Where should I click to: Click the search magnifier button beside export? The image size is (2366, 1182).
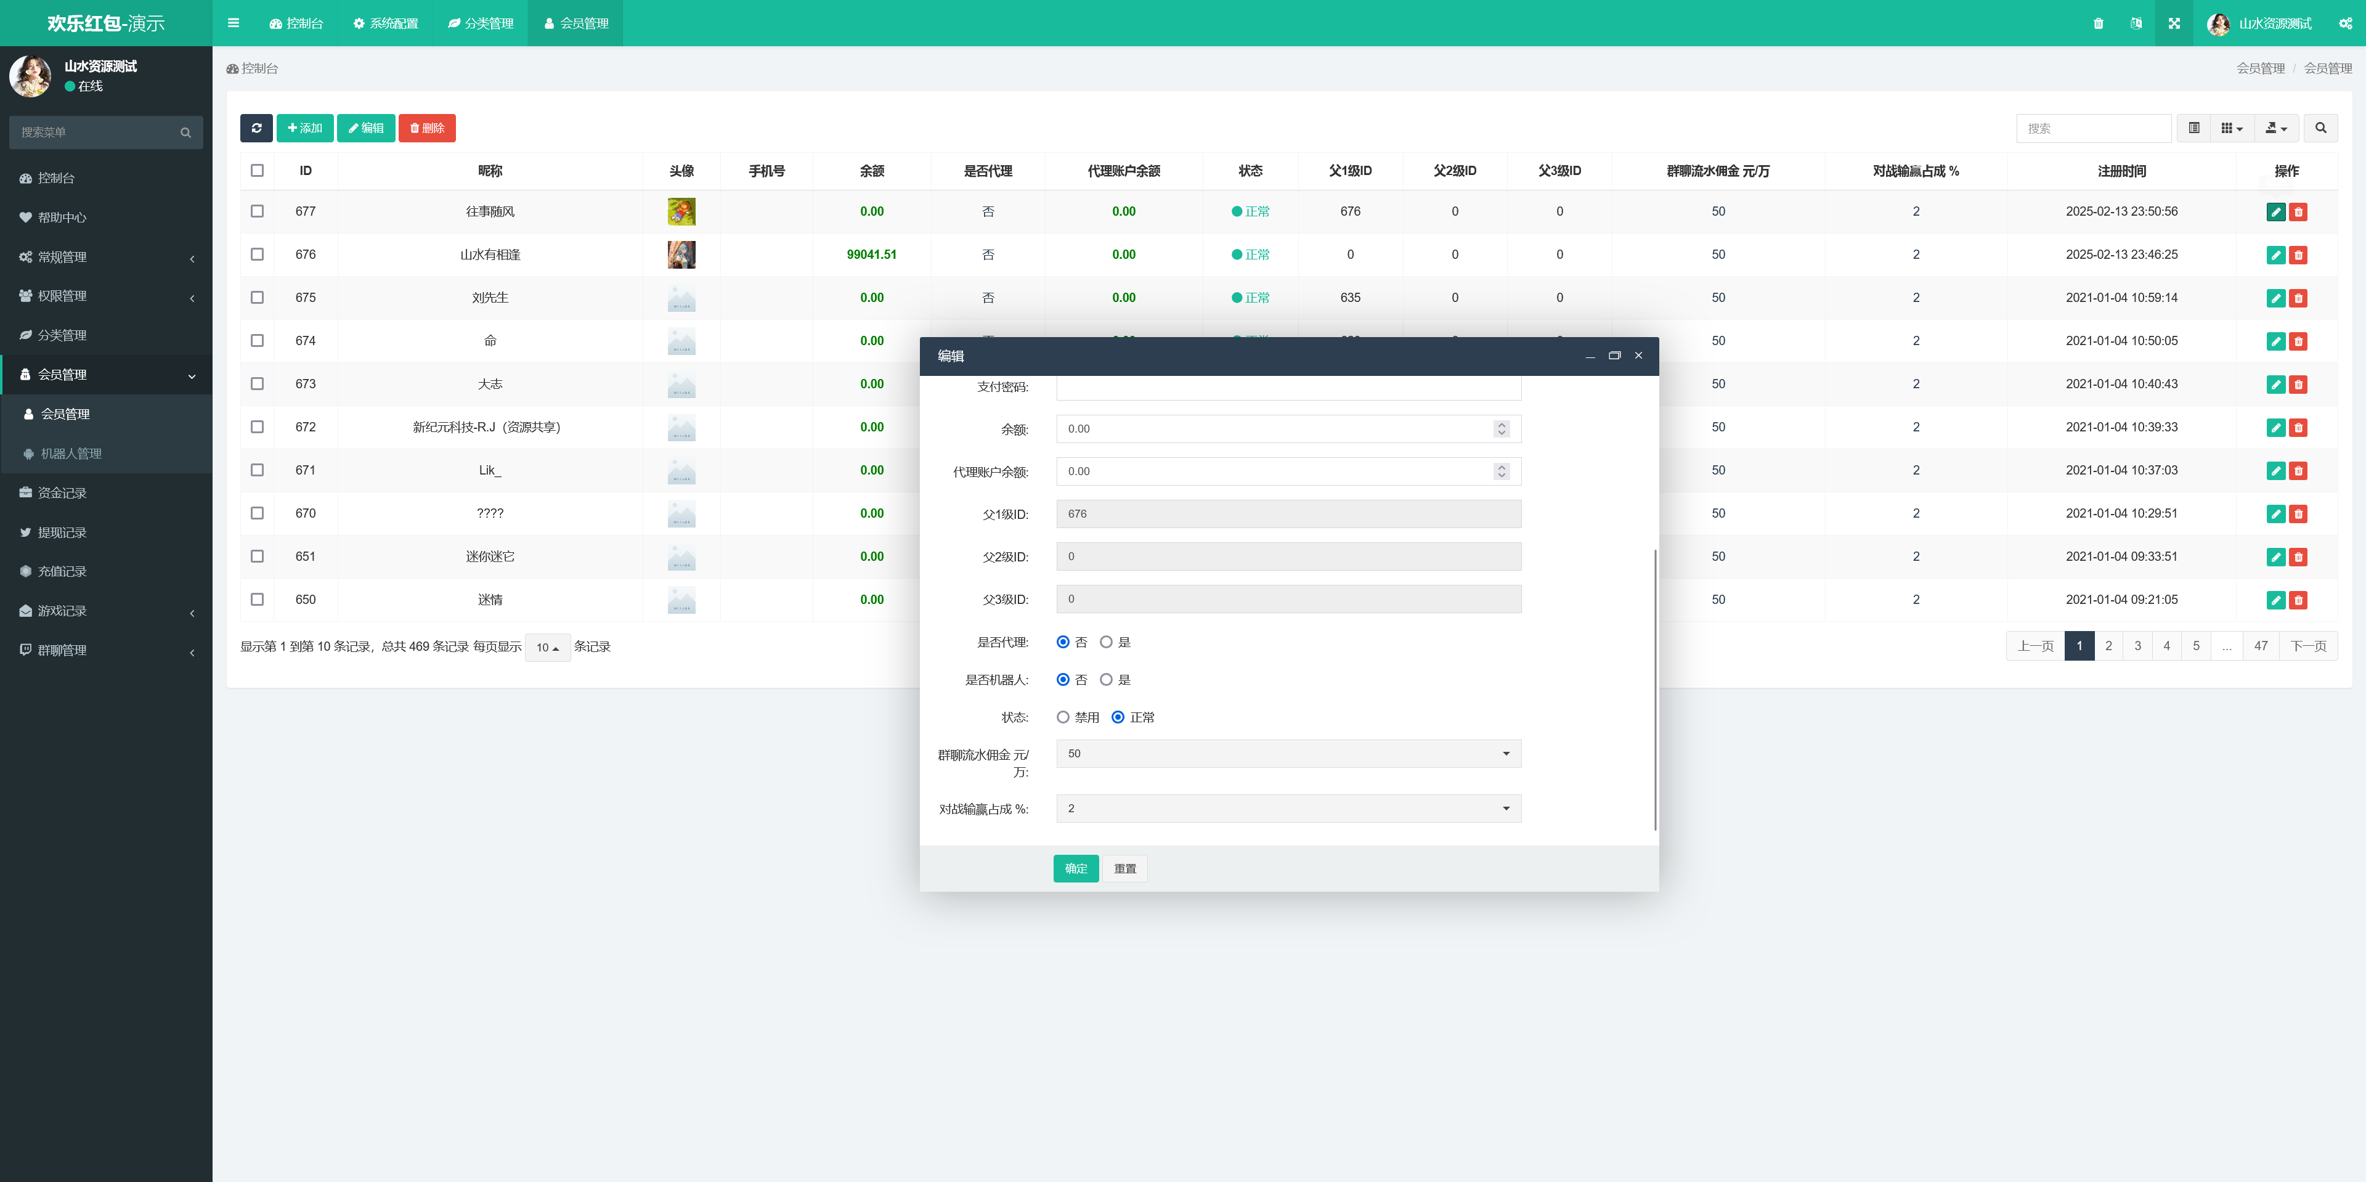[x=2320, y=128]
